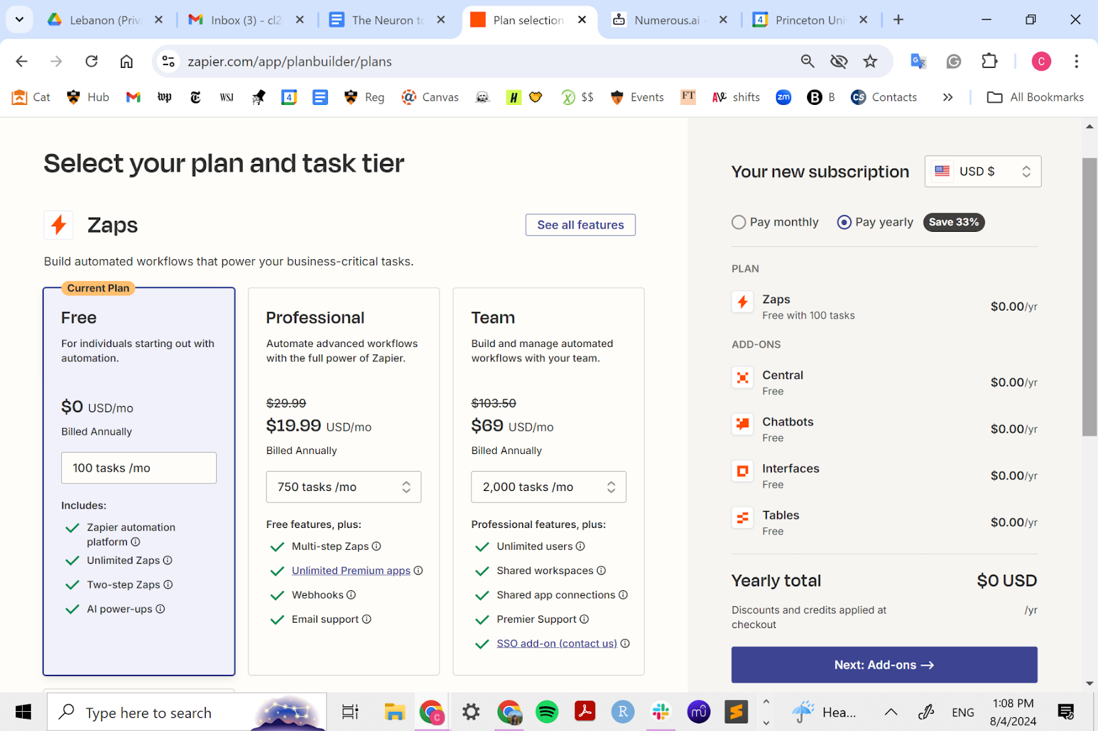Viewport: 1098px width, 731px height.
Task: Switch to the Numerous.ai tab
Action: click(x=669, y=20)
